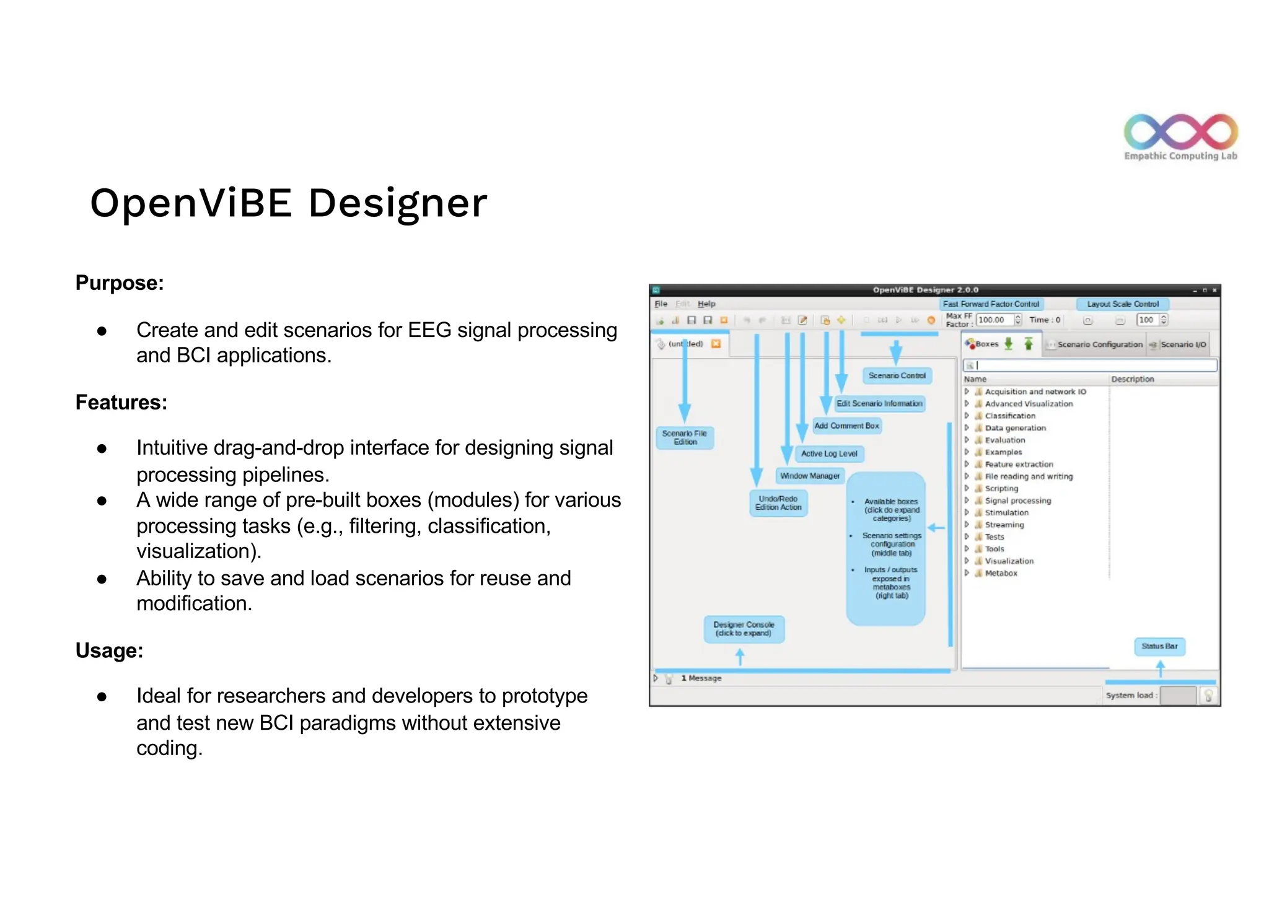The image size is (1269, 897).
Task: Expand the Classification box category
Action: [x=967, y=416]
